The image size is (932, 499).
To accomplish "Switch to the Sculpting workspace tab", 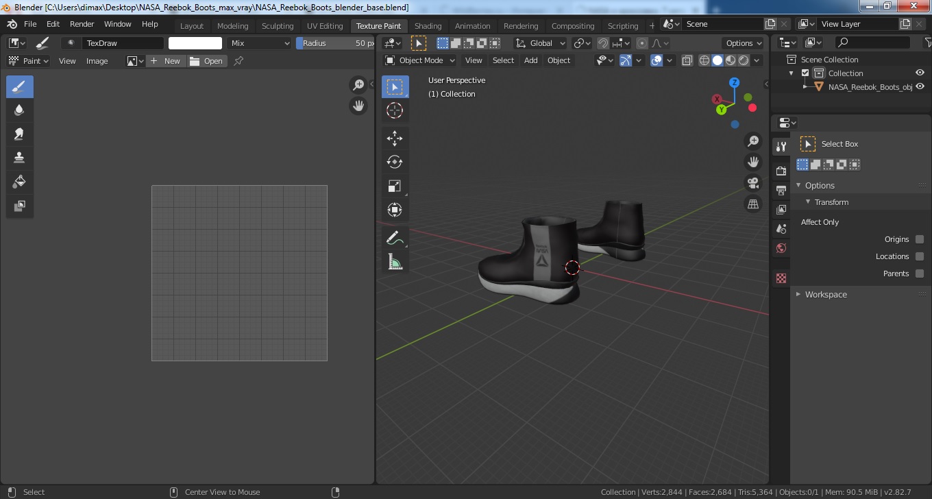I will pyautogui.click(x=278, y=26).
